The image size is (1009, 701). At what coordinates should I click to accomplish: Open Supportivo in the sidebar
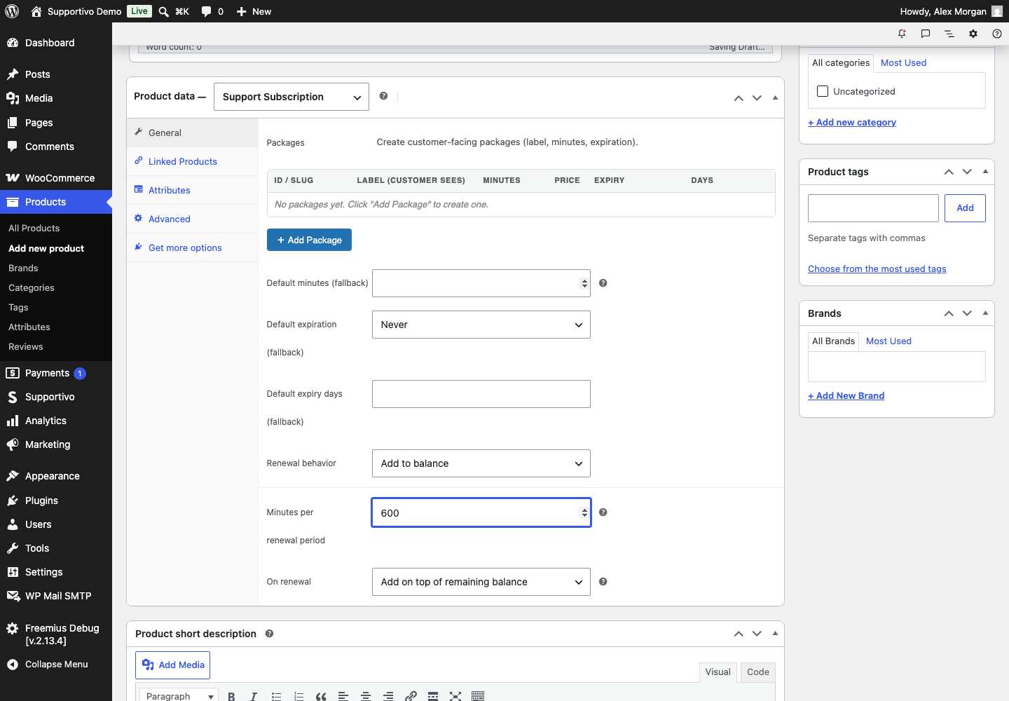(x=56, y=397)
